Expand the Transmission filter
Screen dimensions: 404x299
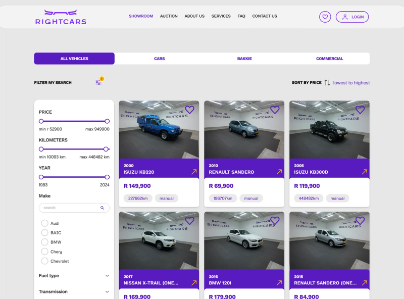[74, 291]
